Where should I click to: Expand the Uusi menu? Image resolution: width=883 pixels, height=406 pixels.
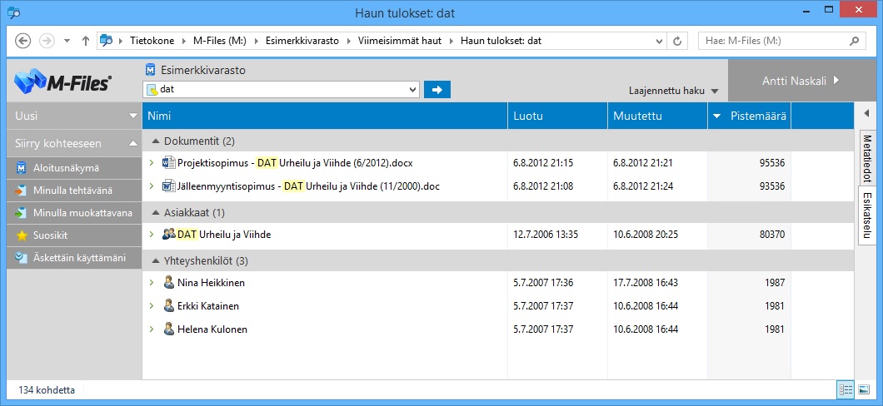pyautogui.click(x=74, y=116)
